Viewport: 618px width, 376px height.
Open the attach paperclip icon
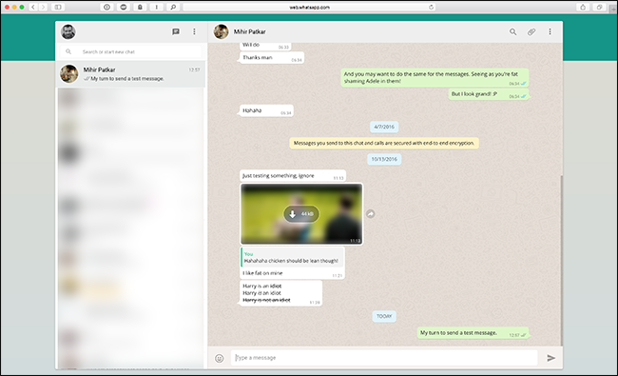click(531, 31)
